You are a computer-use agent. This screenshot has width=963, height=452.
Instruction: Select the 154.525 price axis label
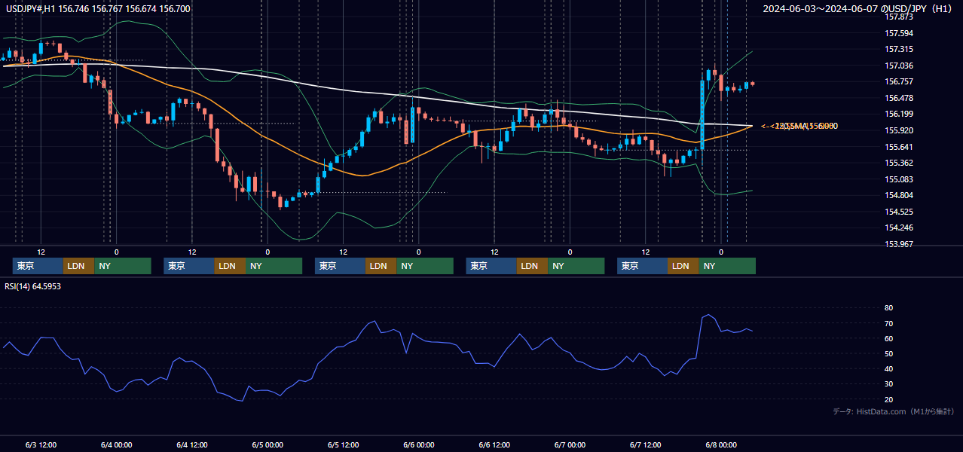(x=899, y=212)
